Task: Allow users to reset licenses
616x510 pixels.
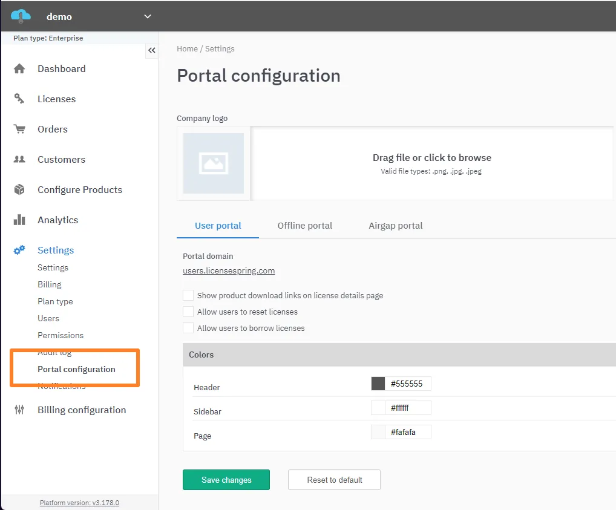Action: [187, 312]
